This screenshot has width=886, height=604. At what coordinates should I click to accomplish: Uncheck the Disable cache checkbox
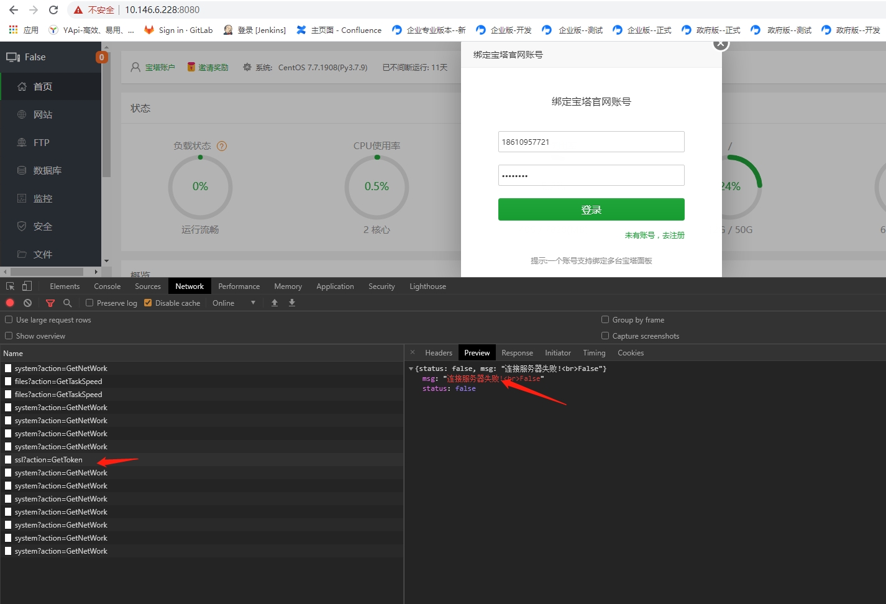point(148,303)
